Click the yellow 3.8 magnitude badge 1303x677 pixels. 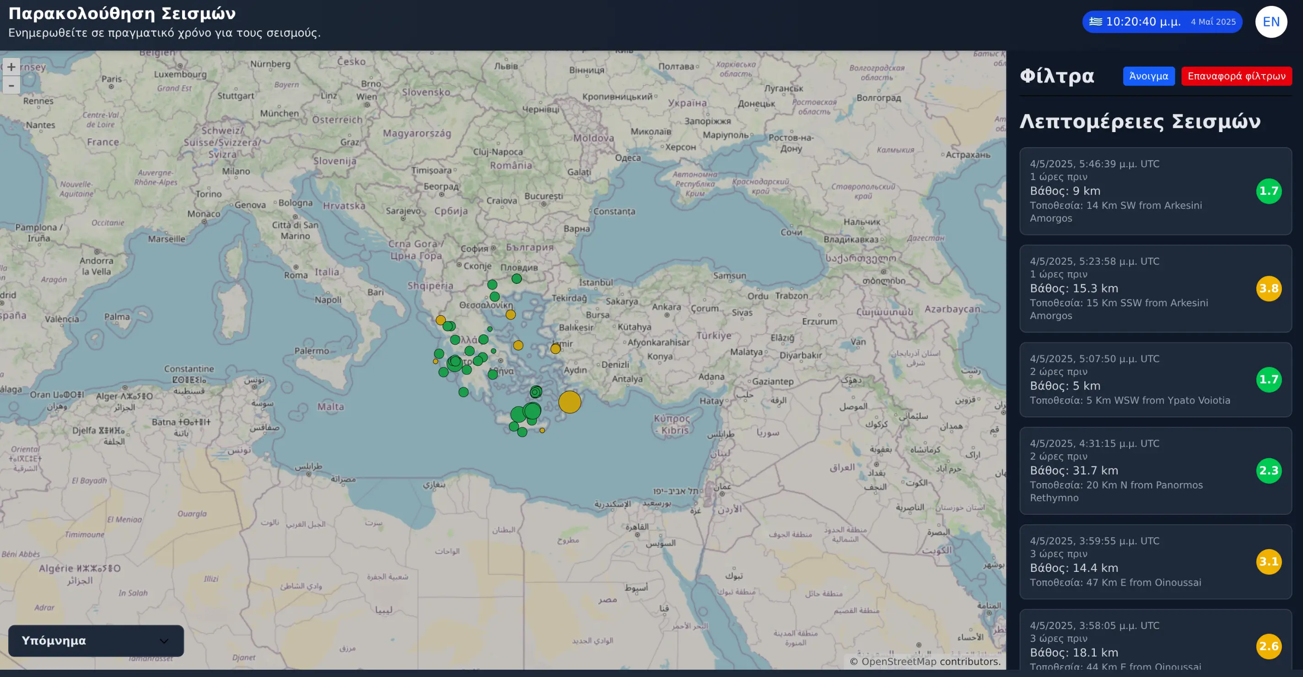(1270, 288)
